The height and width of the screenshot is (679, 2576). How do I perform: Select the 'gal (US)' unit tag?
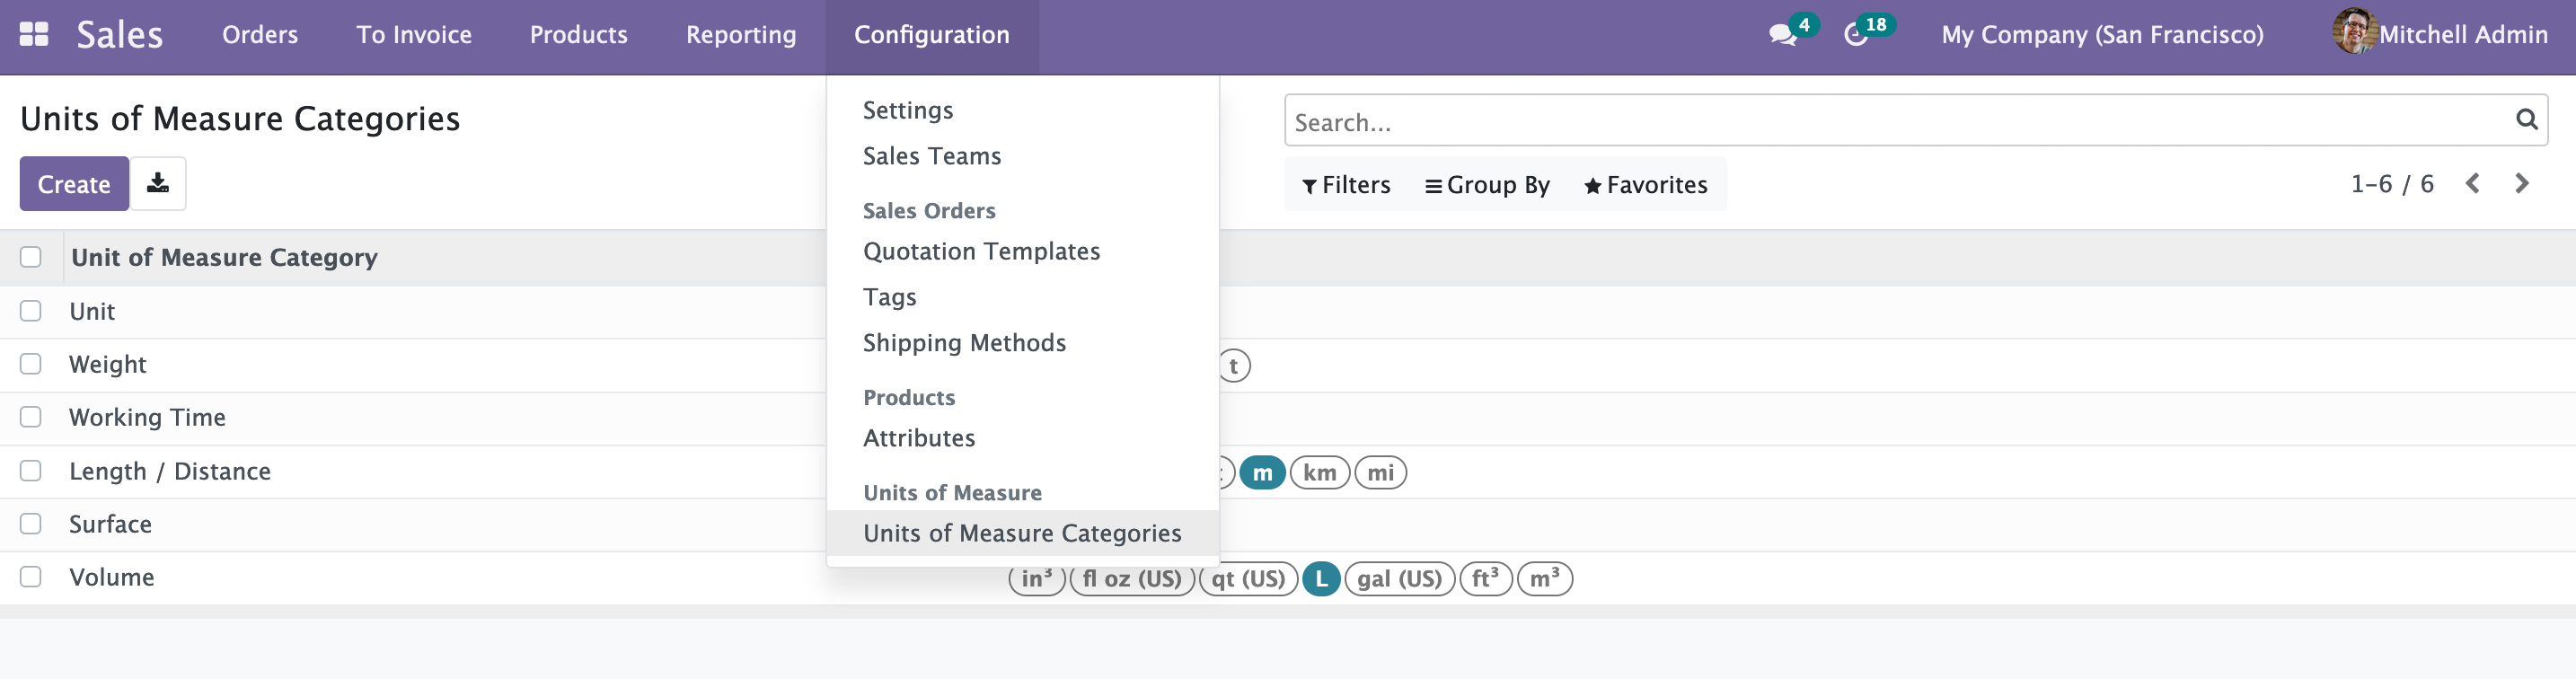(1399, 578)
